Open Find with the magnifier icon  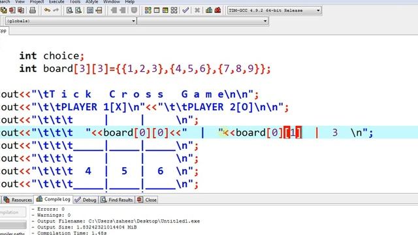pos(70,10)
